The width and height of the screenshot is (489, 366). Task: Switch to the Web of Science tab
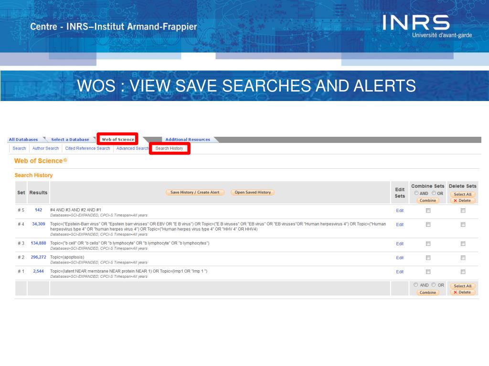click(x=118, y=140)
